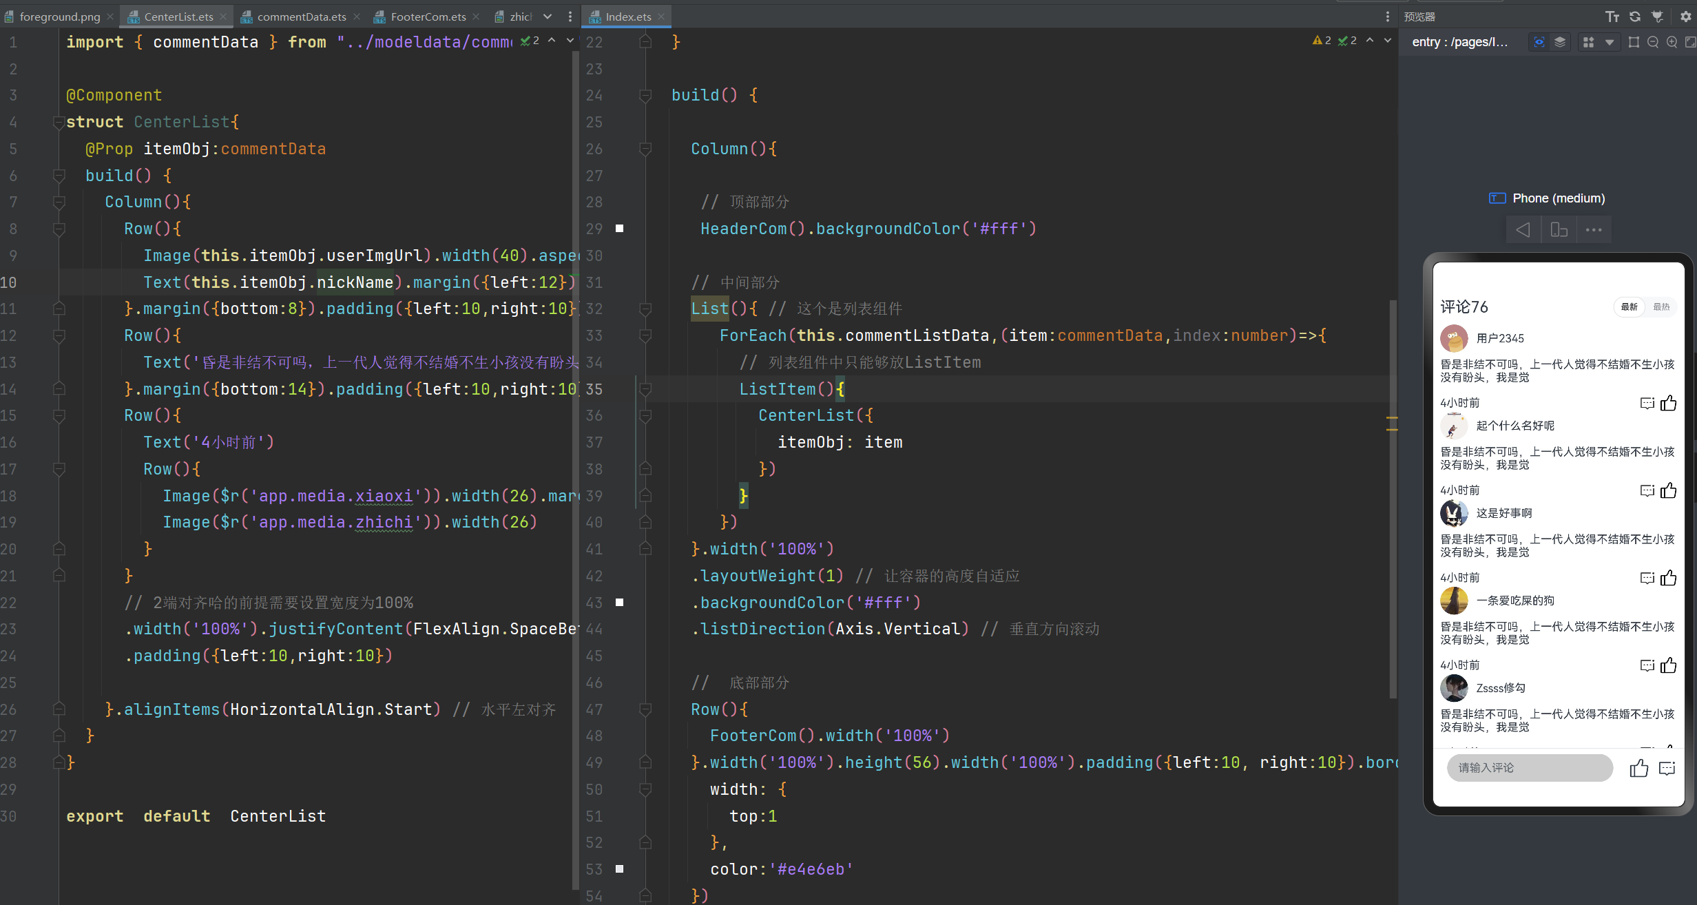Image resolution: width=1697 pixels, height=905 pixels.
Task: Click the comment input field in preview
Action: [x=1530, y=767]
